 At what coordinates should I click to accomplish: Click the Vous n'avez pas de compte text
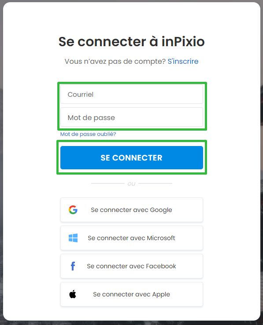tap(115, 62)
